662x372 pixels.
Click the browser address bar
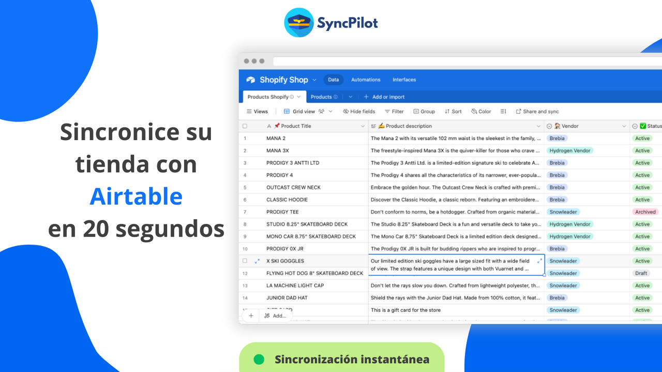467,61
